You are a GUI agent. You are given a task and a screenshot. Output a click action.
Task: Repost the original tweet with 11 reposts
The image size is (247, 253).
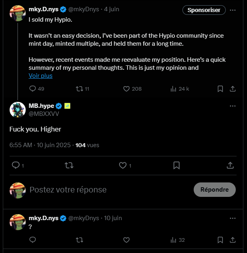point(79,89)
